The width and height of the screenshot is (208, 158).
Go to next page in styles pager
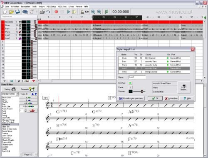pyautogui.click(x=36, y=154)
